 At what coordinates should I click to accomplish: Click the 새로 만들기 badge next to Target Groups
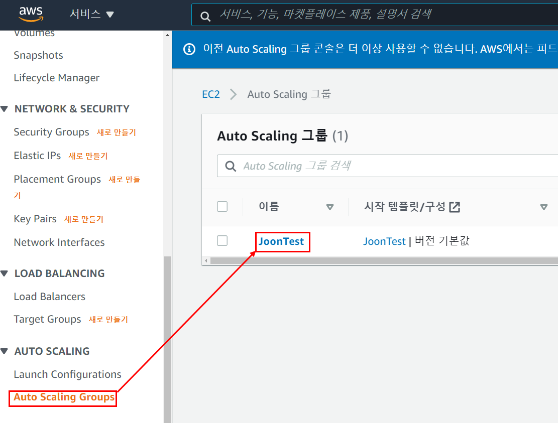pyautogui.click(x=108, y=320)
